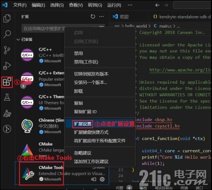
Task: Open the apache.org license link
Action: click(x=180, y=70)
